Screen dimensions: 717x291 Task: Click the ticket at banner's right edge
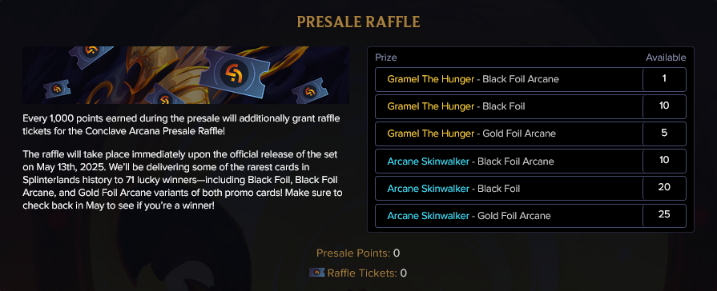[x=310, y=90]
